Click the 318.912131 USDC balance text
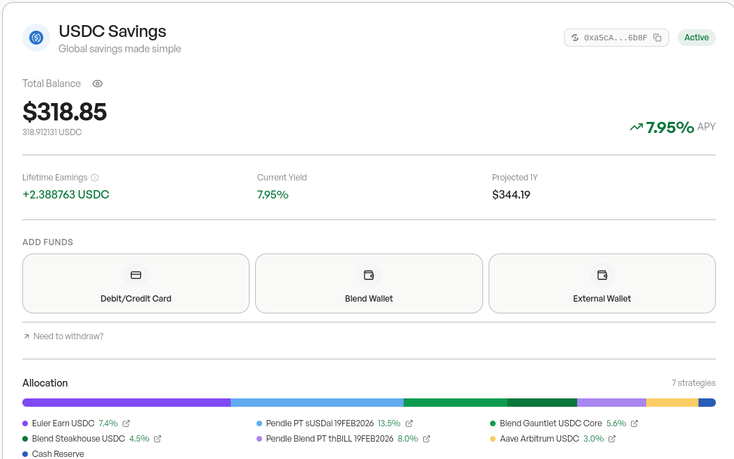734x459 pixels. coord(52,132)
